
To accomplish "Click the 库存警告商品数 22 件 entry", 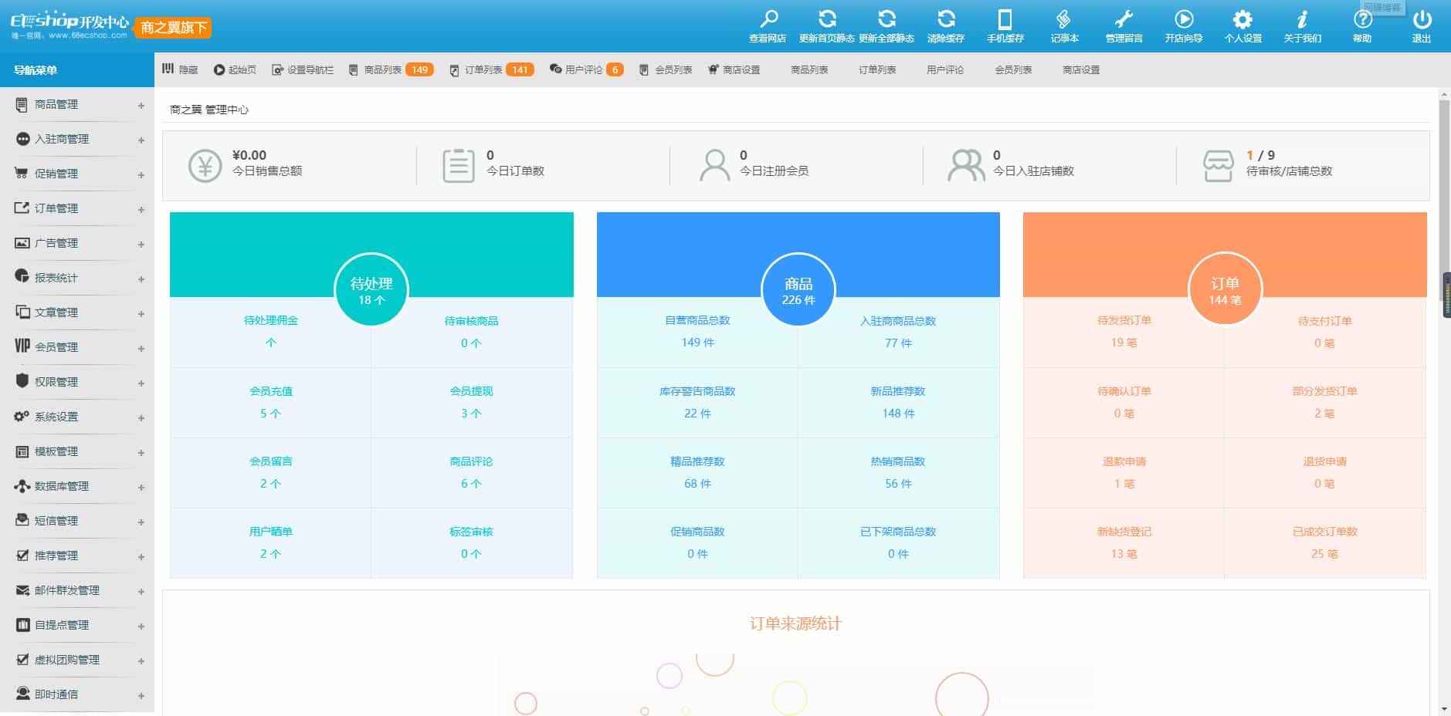I will pos(697,402).
